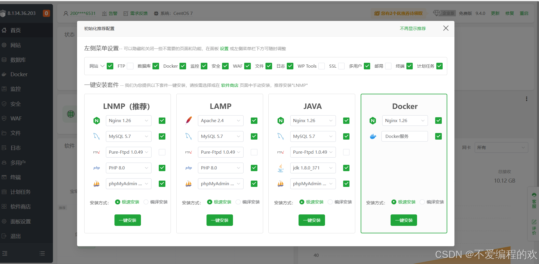The width and height of the screenshot is (539, 264).
Task: Click the update link in top bar
Action: 495,13
